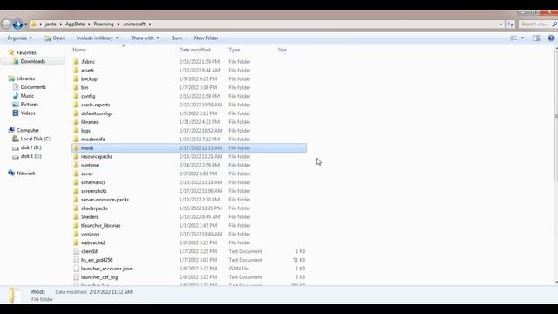Select the backup folder icon
Screen dimensions: 558x314
[x=76, y=78]
